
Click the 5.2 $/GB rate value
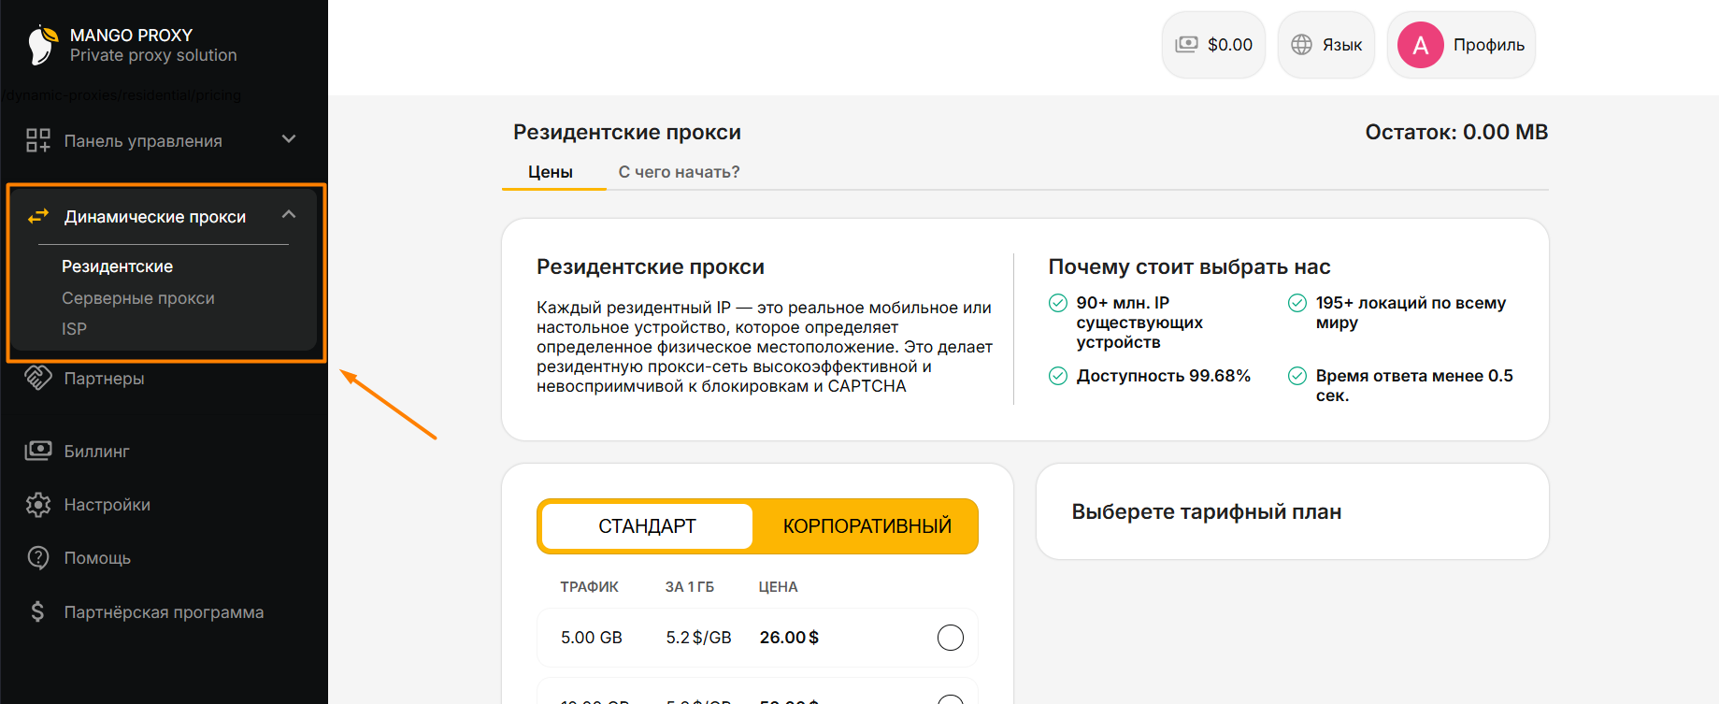pyautogui.click(x=698, y=638)
